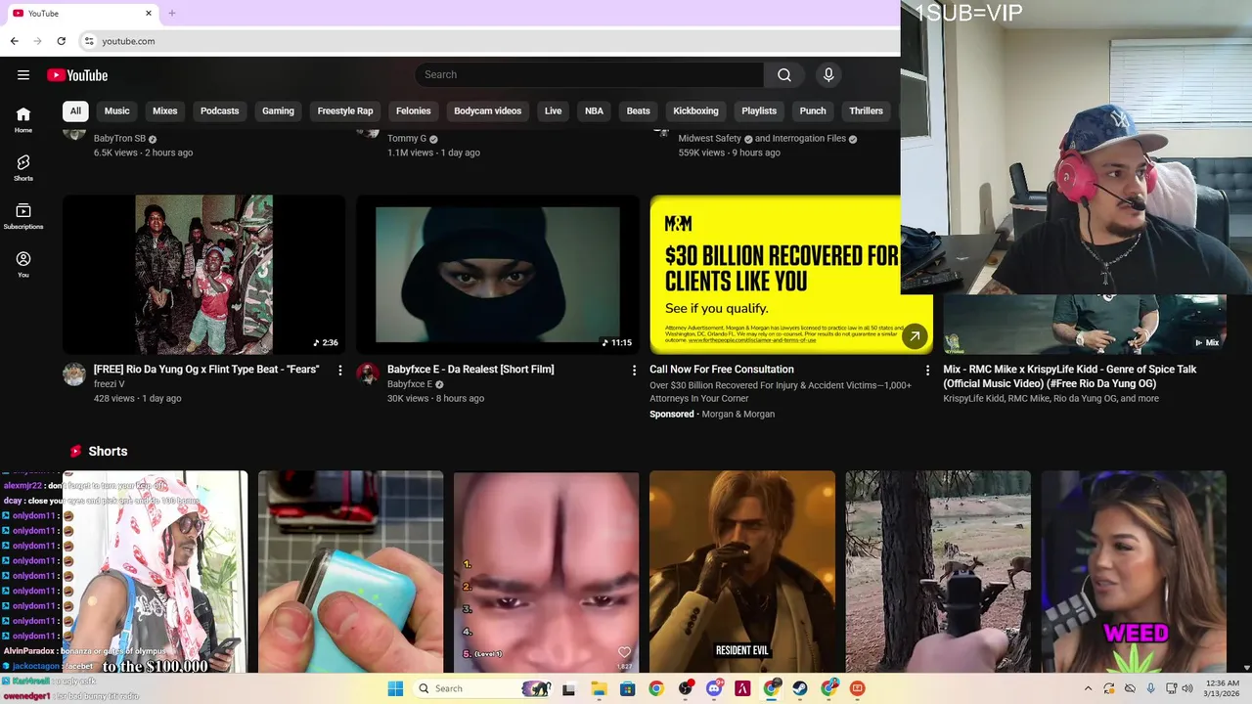Open a new browser tab
The height and width of the screenshot is (704, 1252).
(x=172, y=13)
